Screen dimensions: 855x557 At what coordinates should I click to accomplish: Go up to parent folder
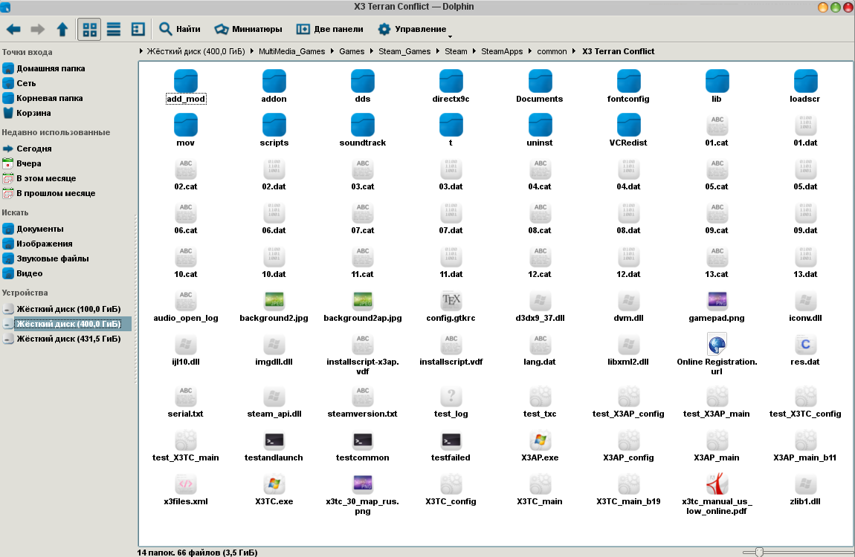tap(62, 30)
